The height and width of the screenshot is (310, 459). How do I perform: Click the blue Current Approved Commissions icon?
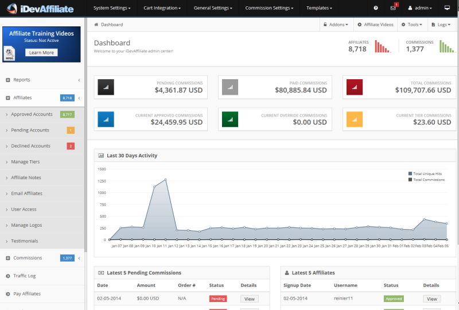106,119
